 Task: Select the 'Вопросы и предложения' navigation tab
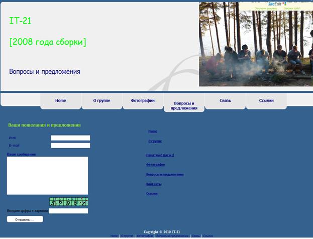pyautogui.click(x=184, y=105)
